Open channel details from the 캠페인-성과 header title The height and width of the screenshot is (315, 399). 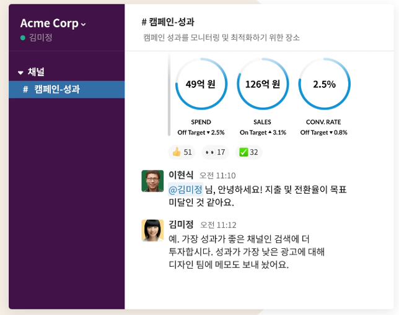(168, 22)
